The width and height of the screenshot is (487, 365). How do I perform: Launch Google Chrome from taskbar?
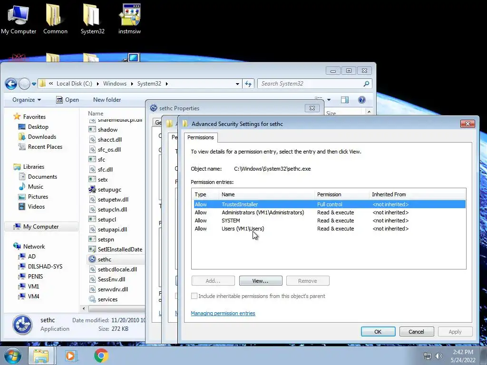pos(101,356)
